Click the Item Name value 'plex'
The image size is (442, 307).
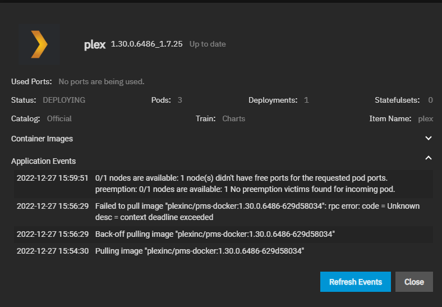point(426,119)
